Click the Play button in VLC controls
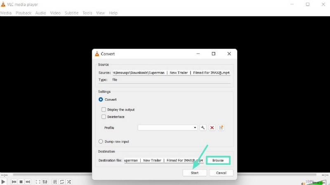 (x=3, y=182)
